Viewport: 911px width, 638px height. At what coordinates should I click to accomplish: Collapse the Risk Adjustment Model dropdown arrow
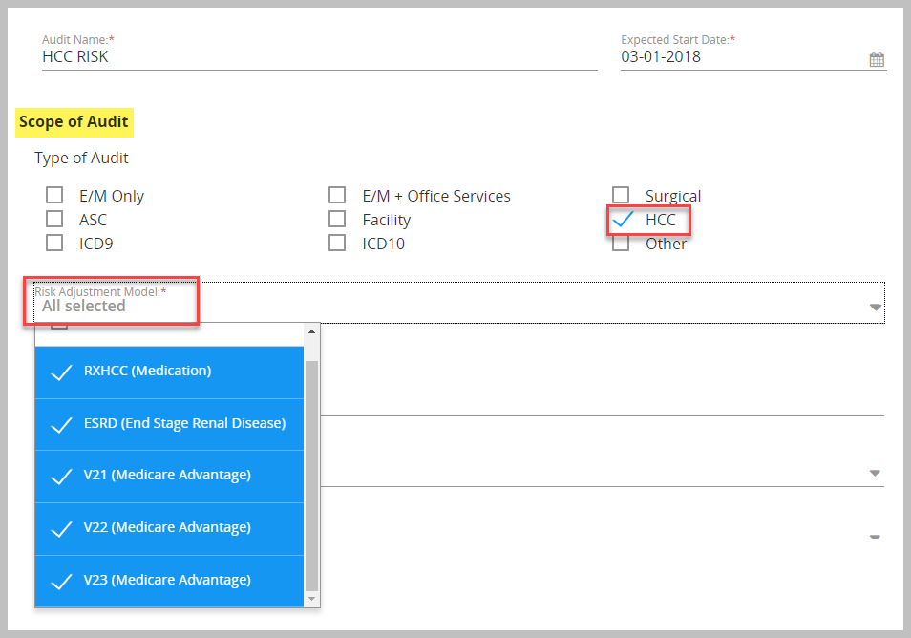point(875,308)
